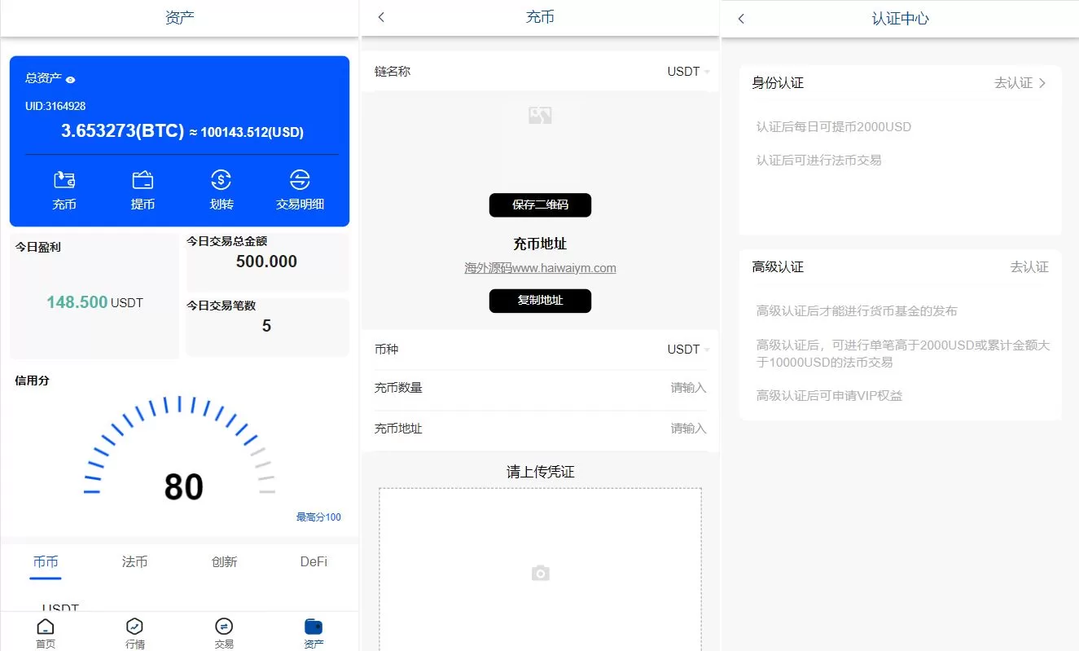The image size is (1079, 651).
Task: Toggle total assets visibility eye icon
Action: pos(71,79)
